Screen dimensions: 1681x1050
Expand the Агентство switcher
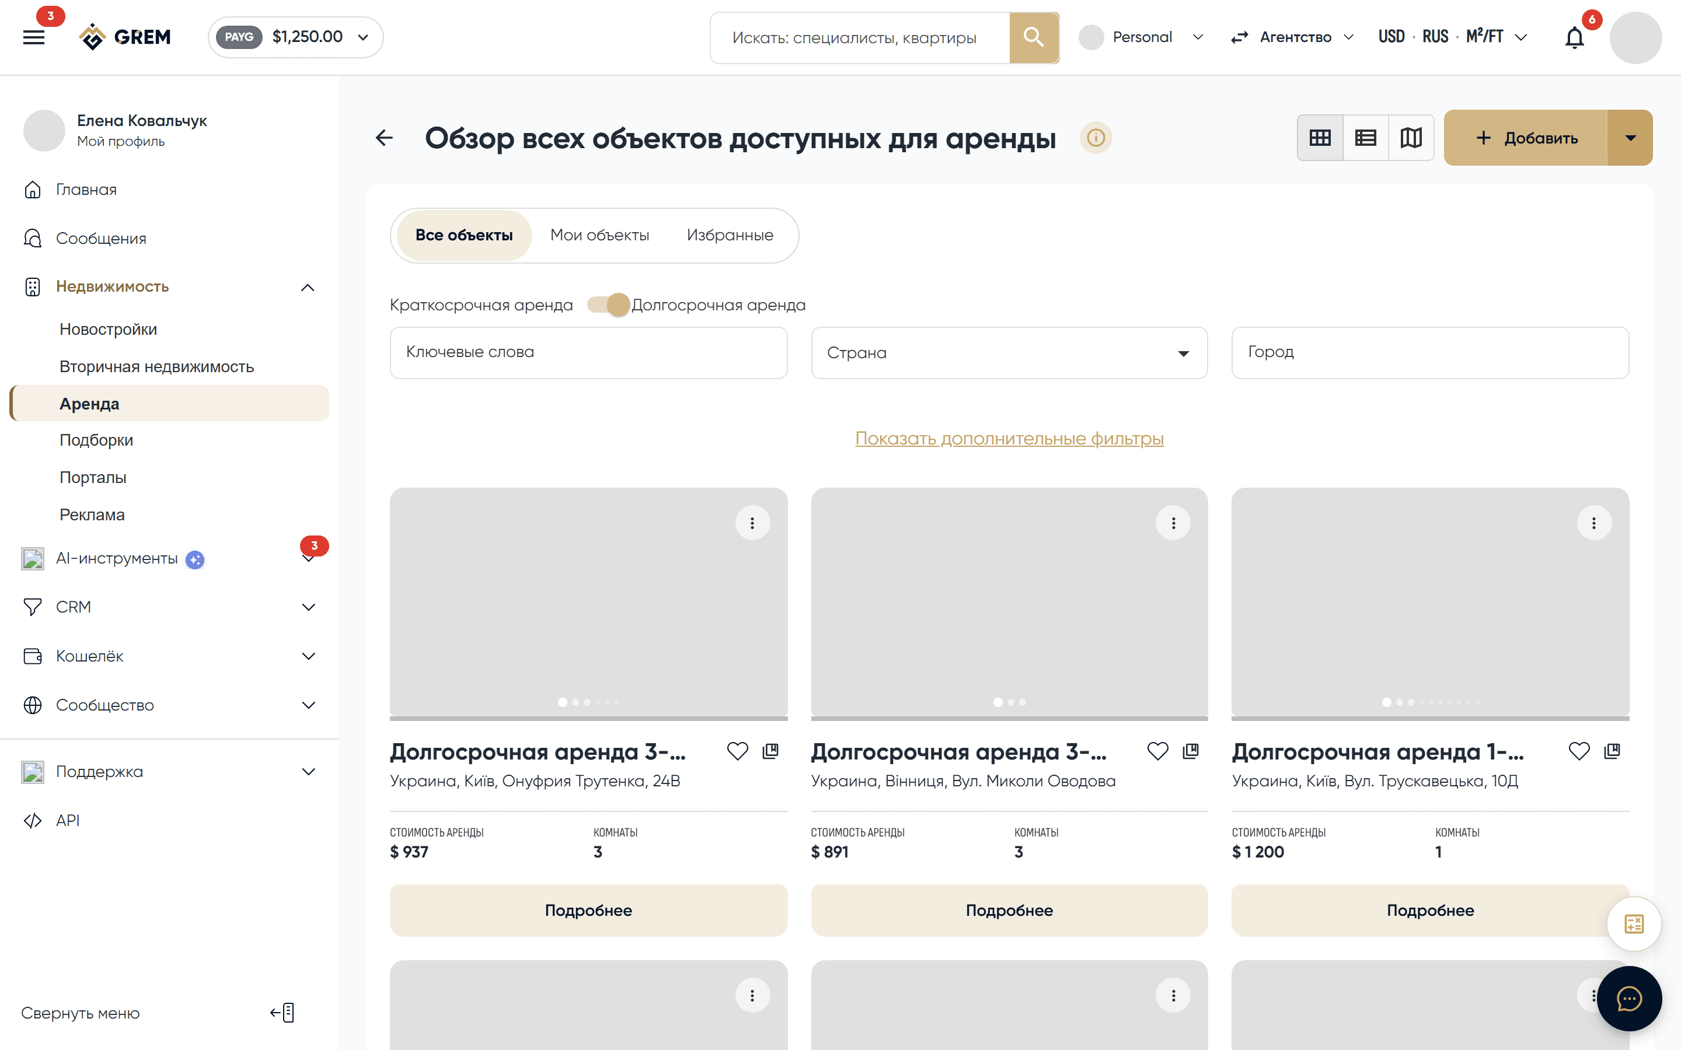[x=1293, y=37]
